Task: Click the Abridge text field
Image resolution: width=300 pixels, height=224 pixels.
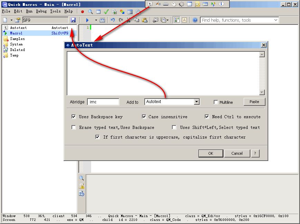Action: coord(103,102)
